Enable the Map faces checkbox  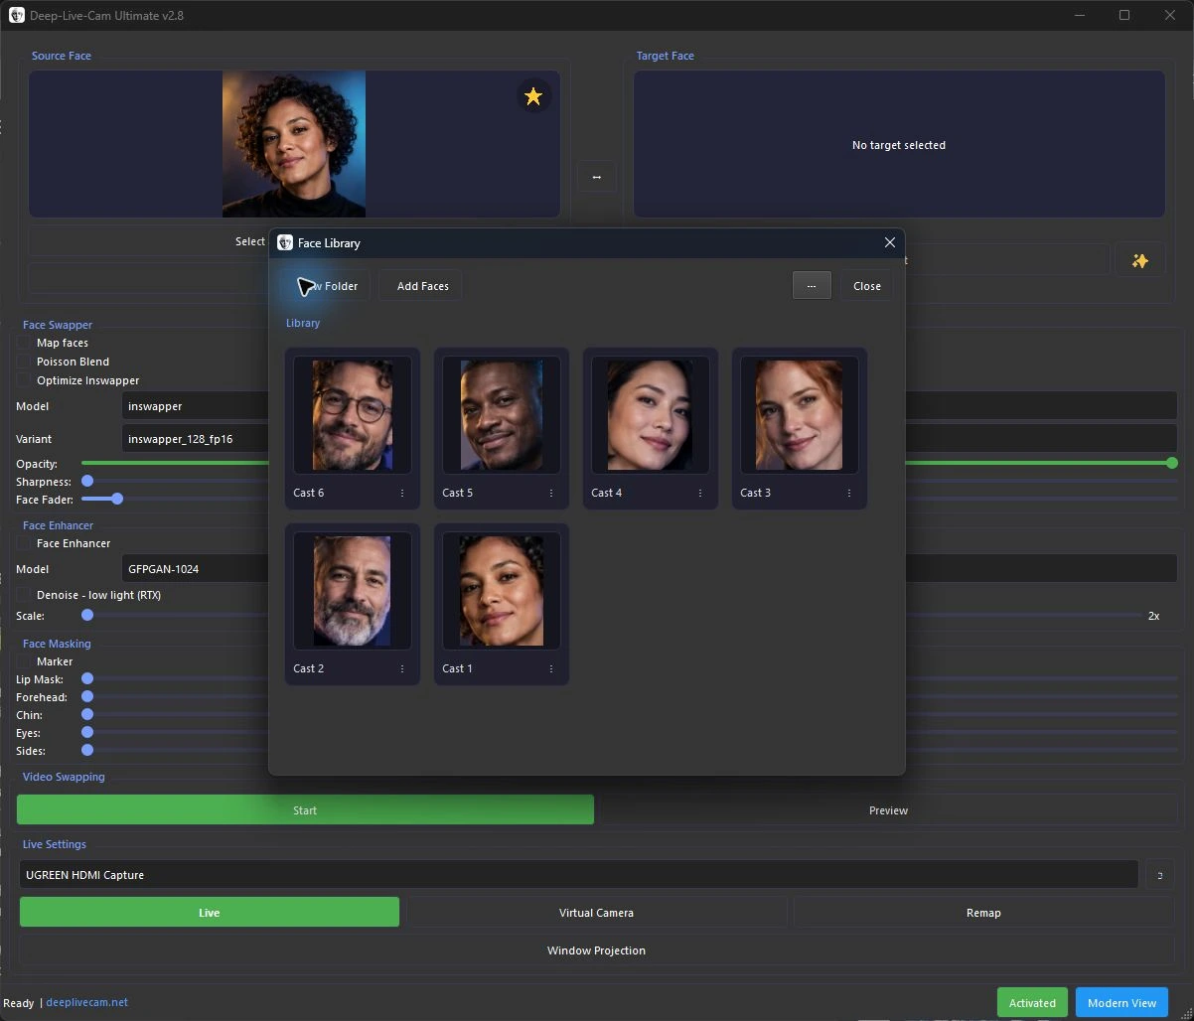tap(24, 343)
